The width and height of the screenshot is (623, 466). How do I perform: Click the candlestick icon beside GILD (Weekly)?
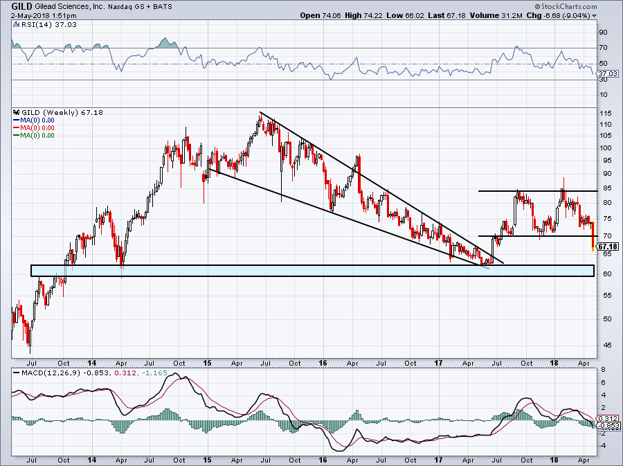tap(17, 112)
